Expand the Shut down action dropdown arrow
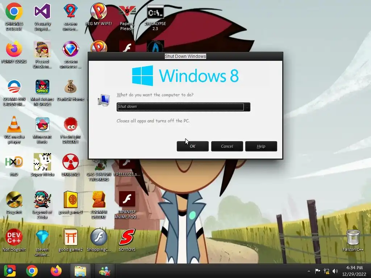The width and height of the screenshot is (371, 278). pos(247,107)
